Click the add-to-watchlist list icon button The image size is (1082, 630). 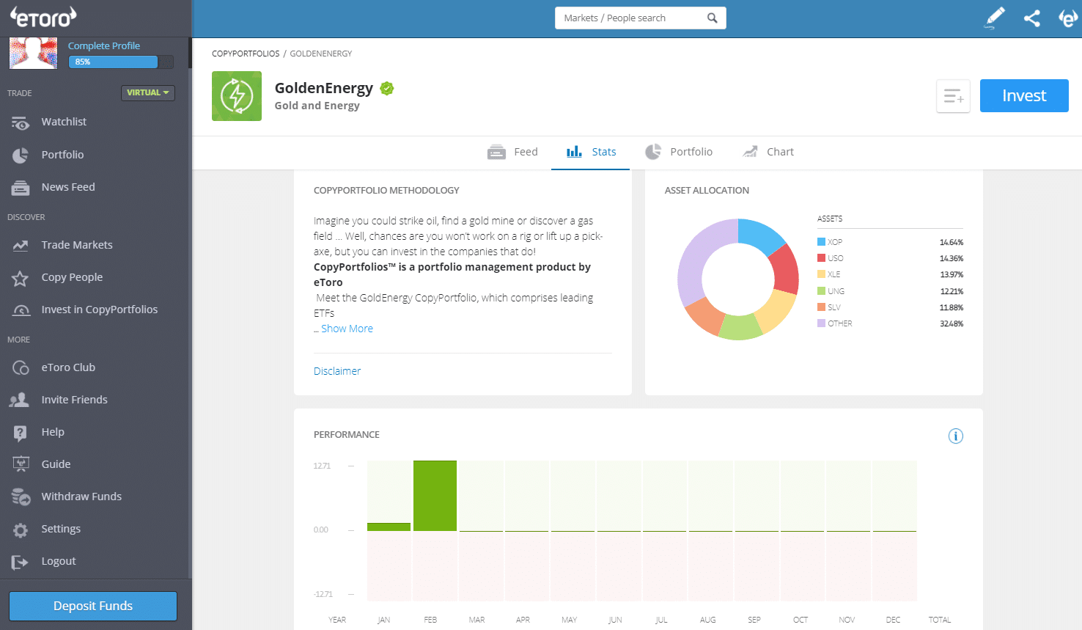[x=953, y=96]
